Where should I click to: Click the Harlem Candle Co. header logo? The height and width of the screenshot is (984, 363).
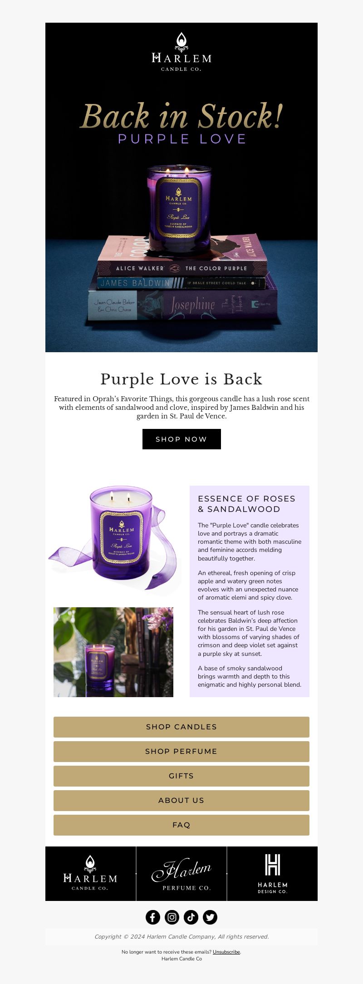tap(181, 52)
